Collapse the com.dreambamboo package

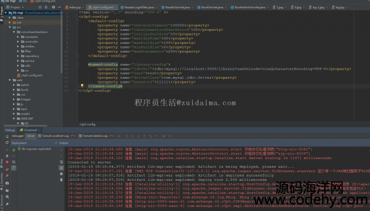click(x=14, y=32)
